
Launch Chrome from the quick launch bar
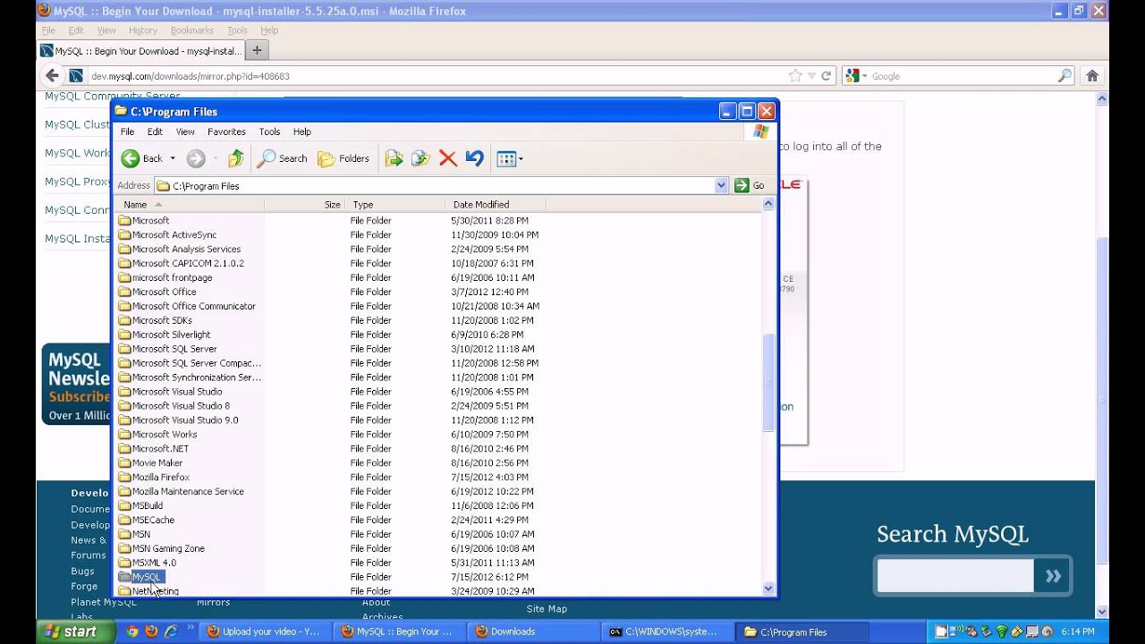pos(132,631)
